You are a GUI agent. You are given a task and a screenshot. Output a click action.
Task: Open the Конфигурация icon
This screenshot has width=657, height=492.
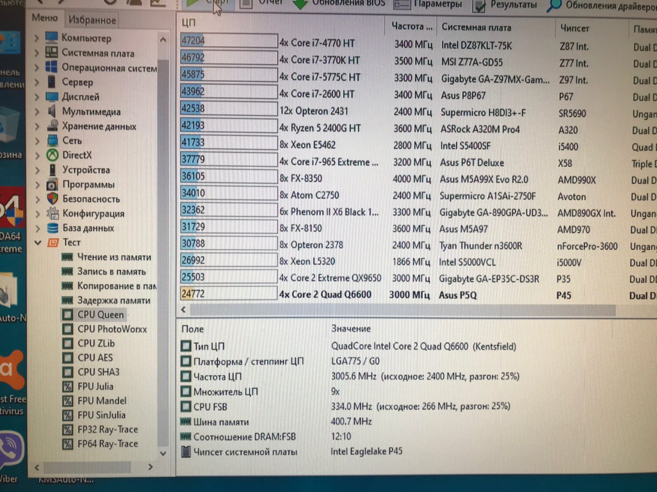(x=53, y=213)
